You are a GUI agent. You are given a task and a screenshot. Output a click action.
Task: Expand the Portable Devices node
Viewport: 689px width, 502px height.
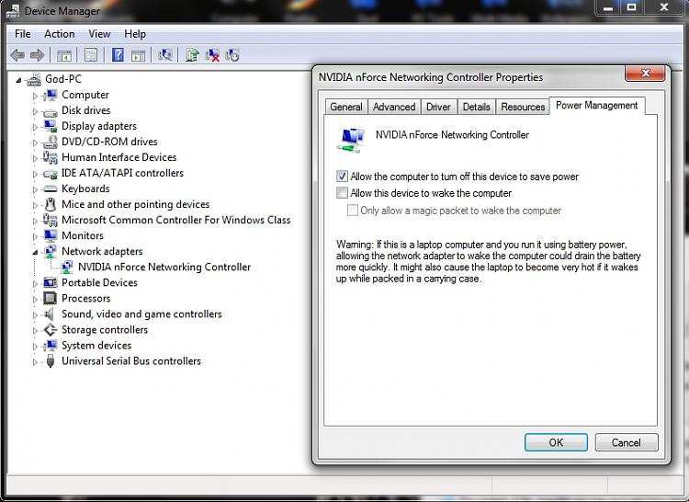35,283
